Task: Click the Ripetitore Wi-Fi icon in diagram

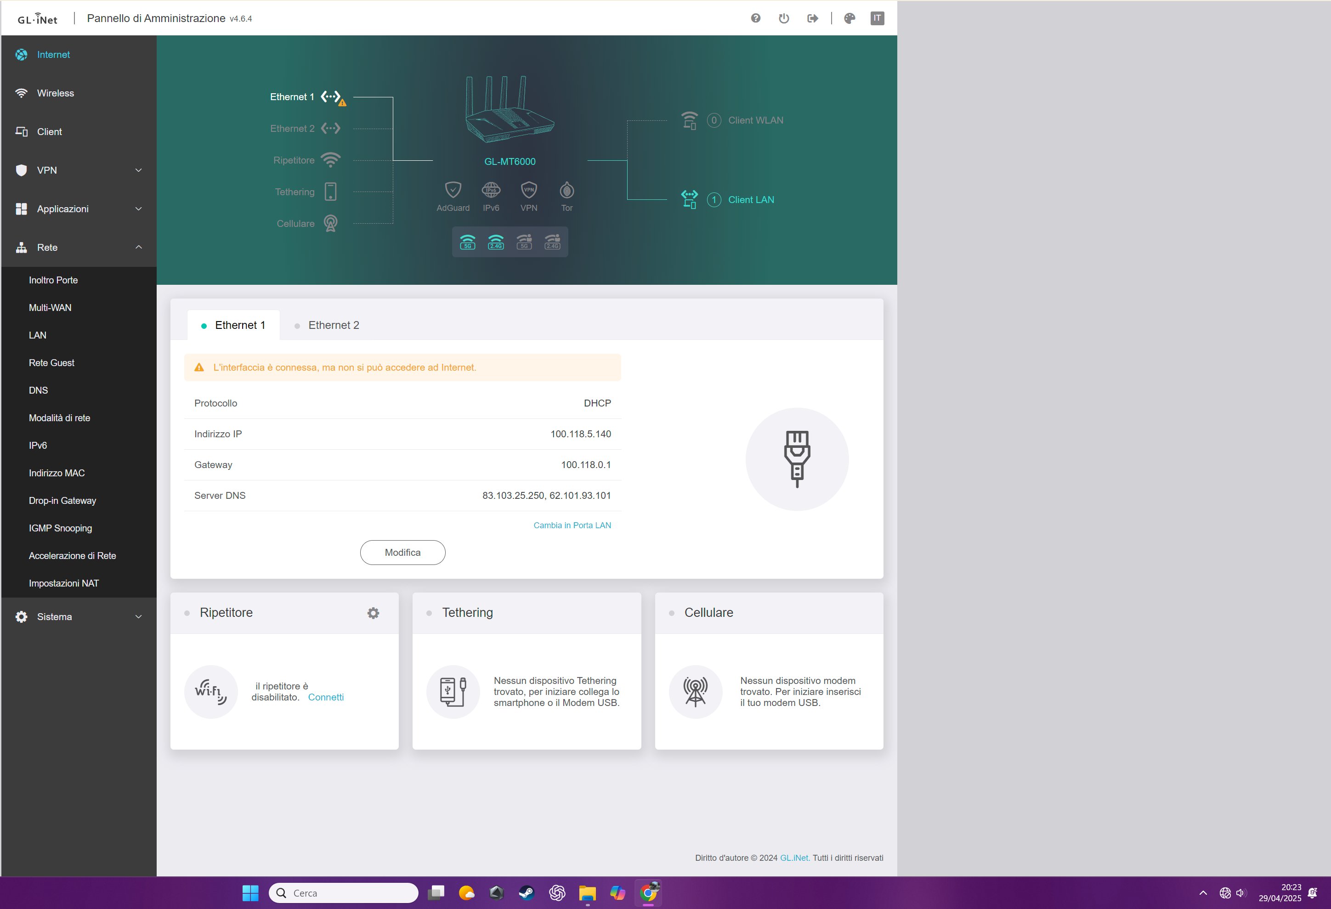Action: [330, 160]
